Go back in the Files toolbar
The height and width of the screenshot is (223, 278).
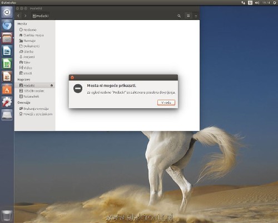[x=18, y=16]
